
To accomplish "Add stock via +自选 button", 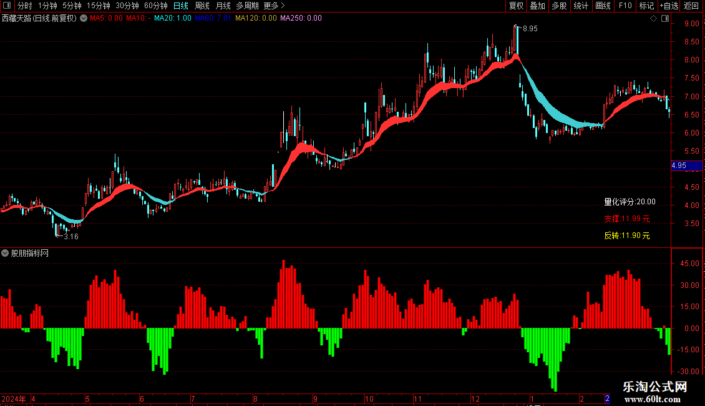I will coord(669,6).
